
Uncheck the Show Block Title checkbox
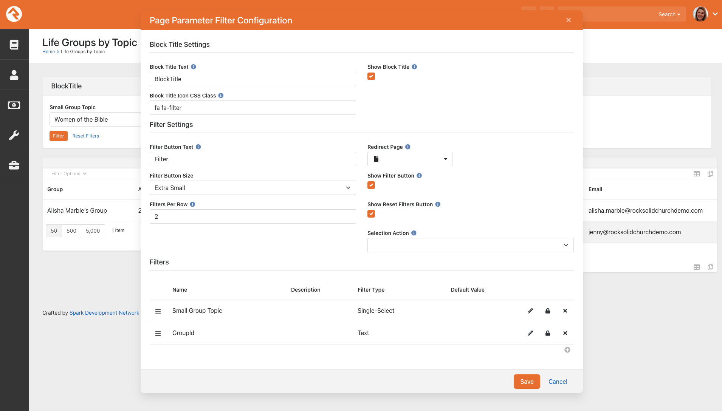[x=371, y=76]
